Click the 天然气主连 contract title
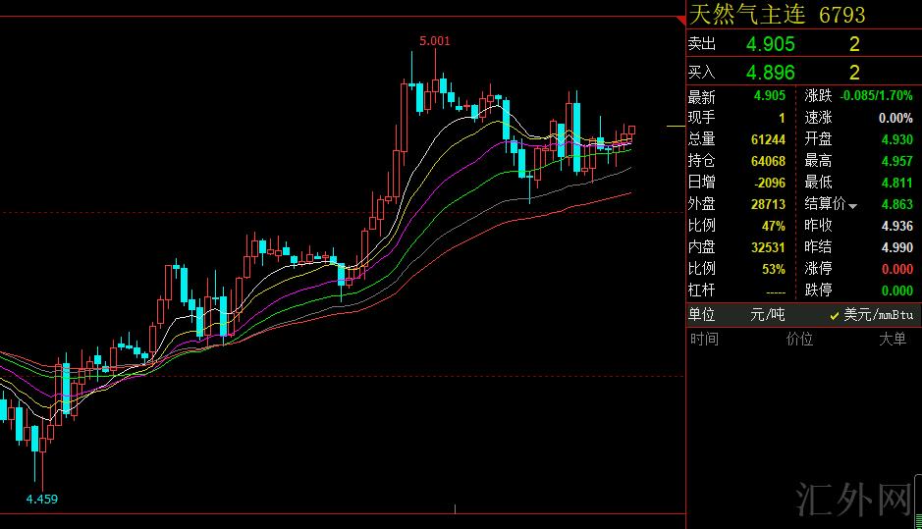This screenshot has height=529, width=922. pyautogui.click(x=746, y=15)
